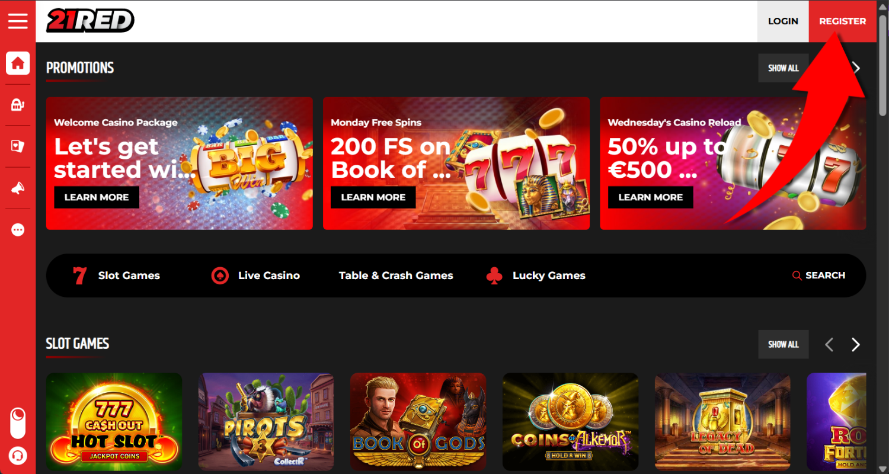This screenshot has height=474, width=889.
Task: Go to the Home icon in sidebar
Action: (18, 63)
